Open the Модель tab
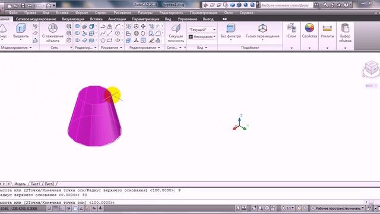The width and height of the screenshot is (380, 214). (20, 184)
